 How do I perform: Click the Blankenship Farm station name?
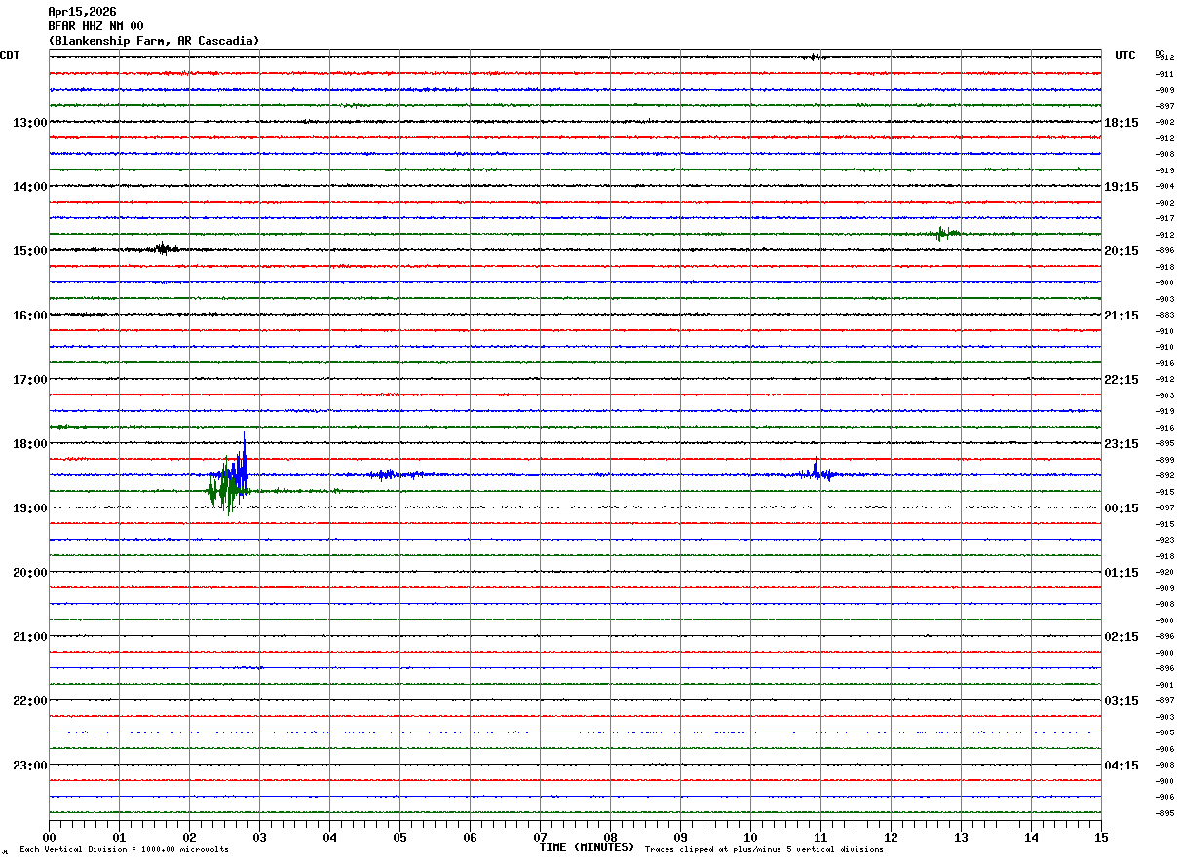coord(154,41)
